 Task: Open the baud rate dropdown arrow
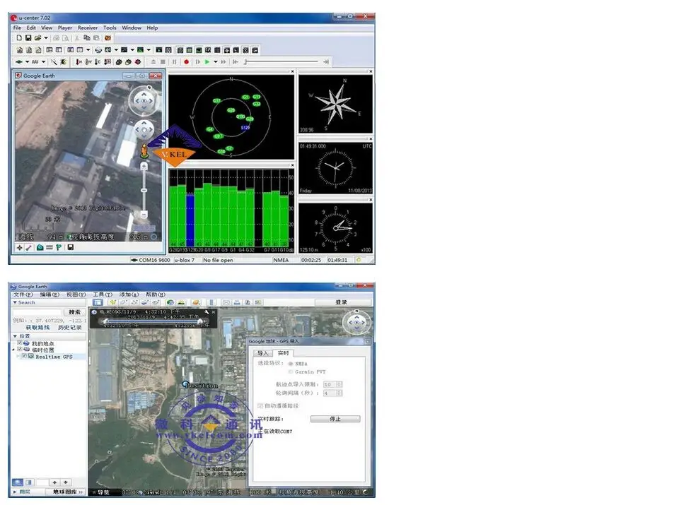[43, 62]
